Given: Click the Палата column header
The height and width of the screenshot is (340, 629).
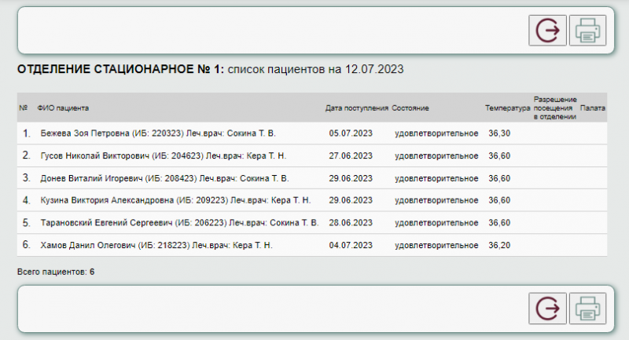Looking at the screenshot, I should coord(592,108).
